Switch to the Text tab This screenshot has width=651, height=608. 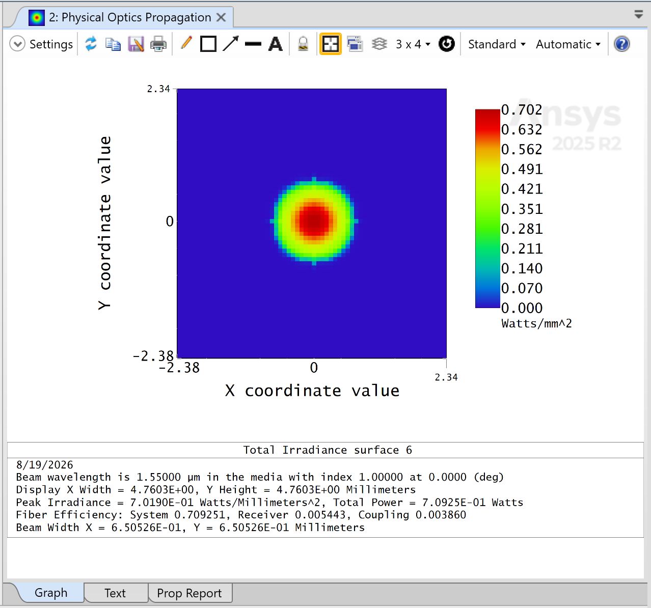click(115, 593)
